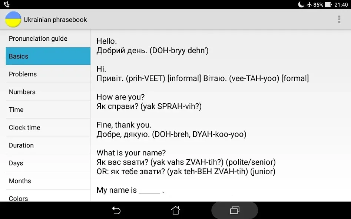Open the Days category
Image resolution: width=351 pixels, height=219 pixels.
48,163
